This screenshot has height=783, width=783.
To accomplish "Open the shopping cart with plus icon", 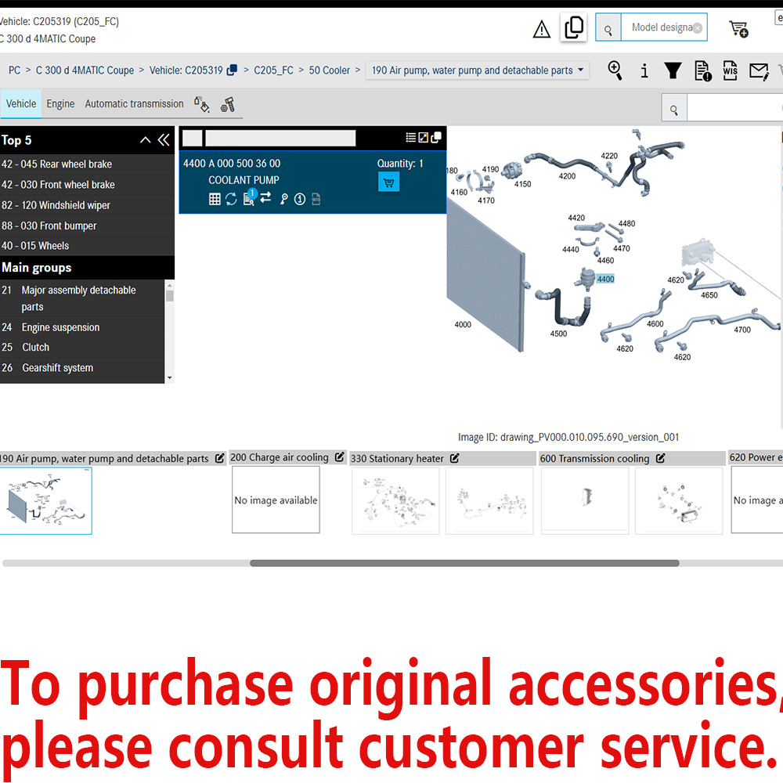I will point(738,29).
